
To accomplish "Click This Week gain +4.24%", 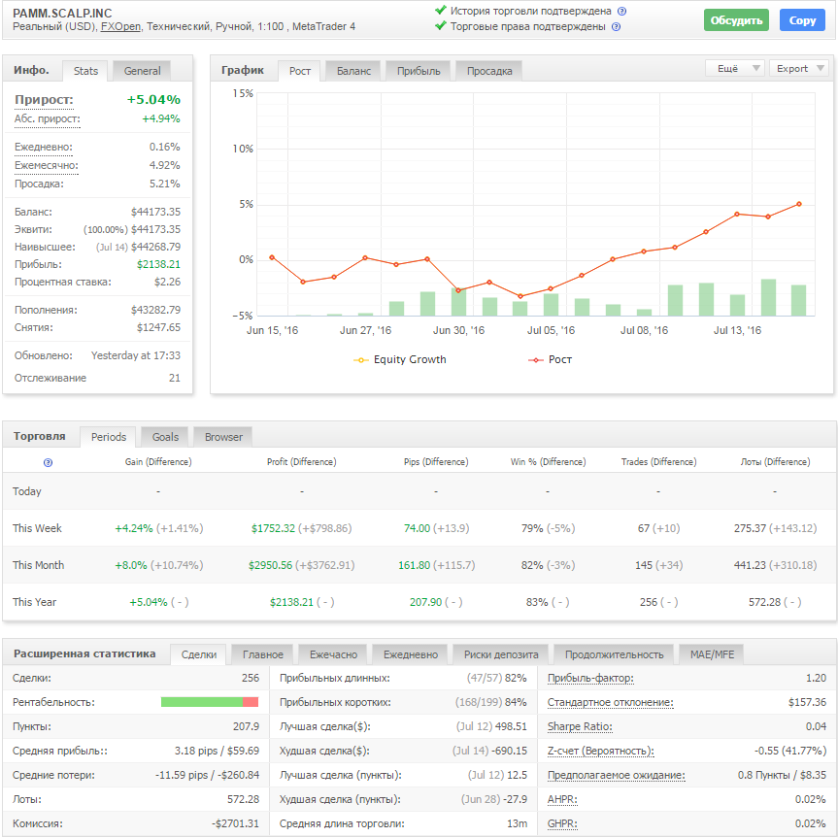I will tap(134, 528).
